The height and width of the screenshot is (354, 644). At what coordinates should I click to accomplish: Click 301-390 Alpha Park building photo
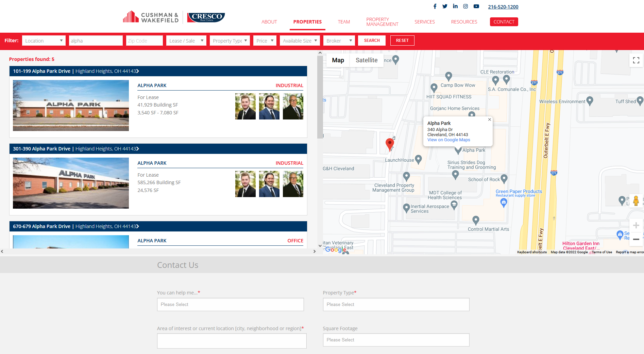coord(71,183)
